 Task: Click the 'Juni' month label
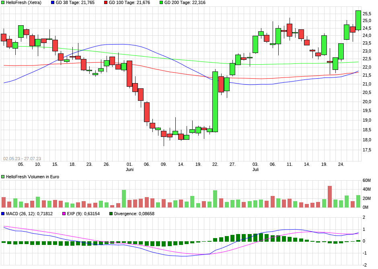(130, 169)
